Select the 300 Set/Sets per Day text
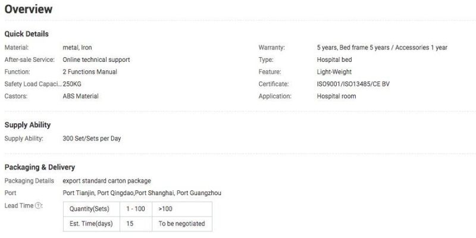This screenshot has width=476, height=238. pyautogui.click(x=92, y=139)
